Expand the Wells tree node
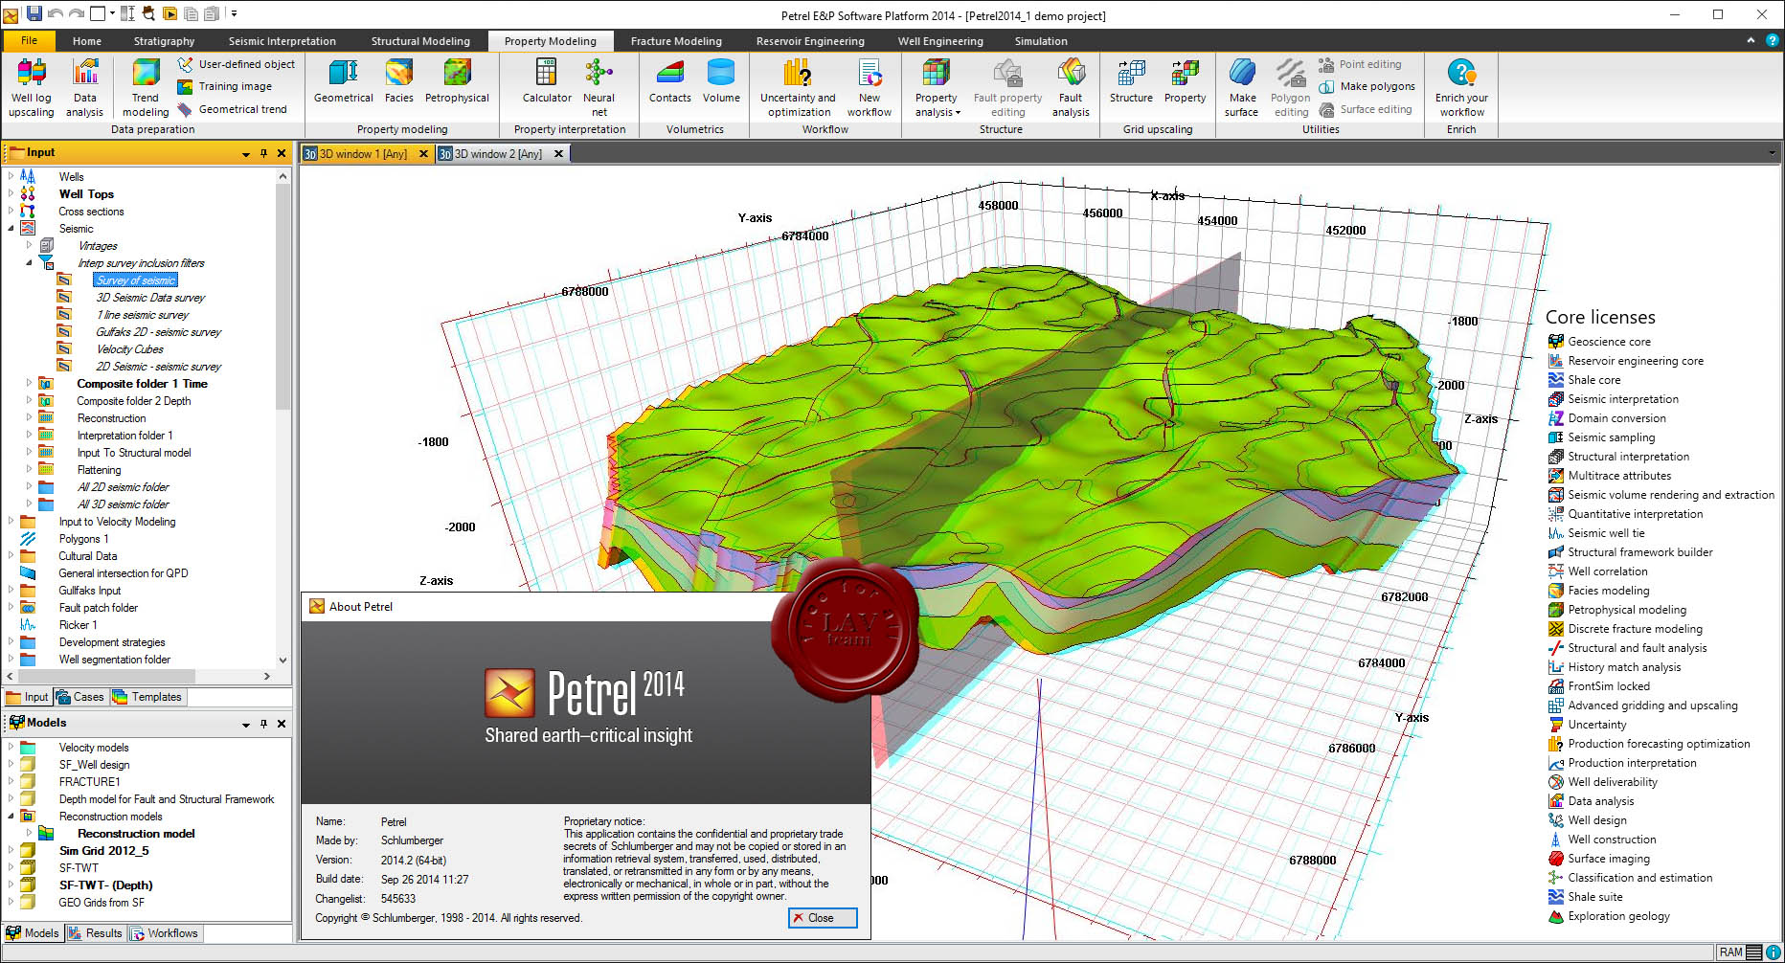The width and height of the screenshot is (1785, 963). pos(11,176)
